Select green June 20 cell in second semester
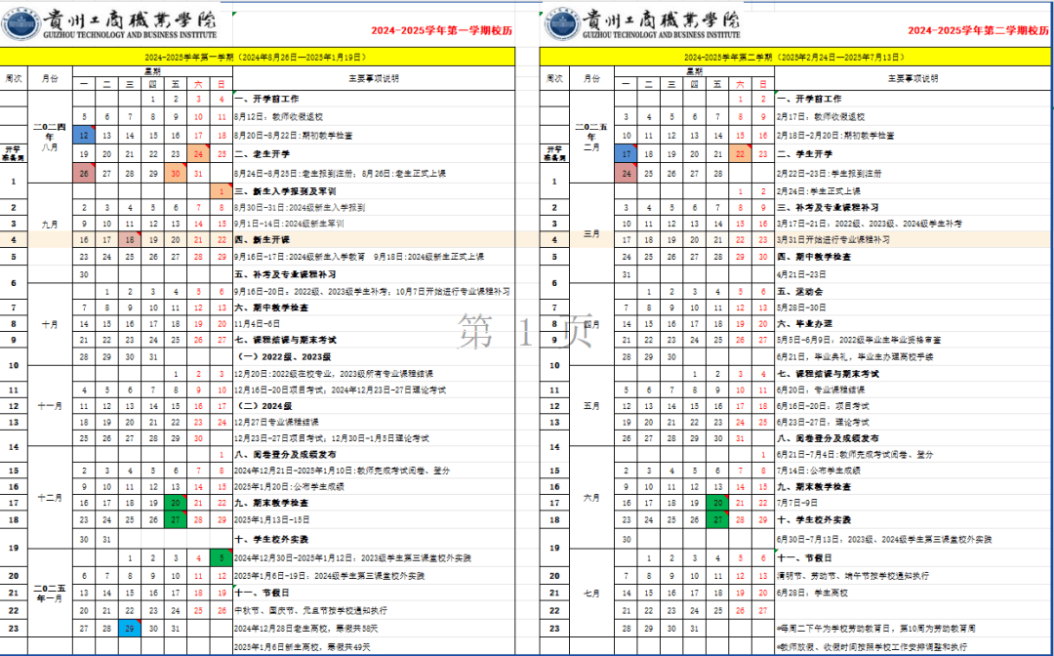The height and width of the screenshot is (656, 1054). [717, 503]
